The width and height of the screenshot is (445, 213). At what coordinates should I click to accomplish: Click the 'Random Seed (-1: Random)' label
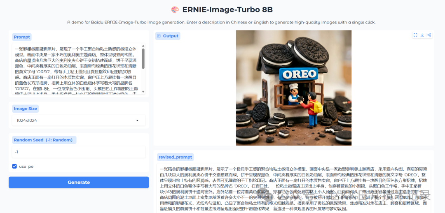(43, 140)
